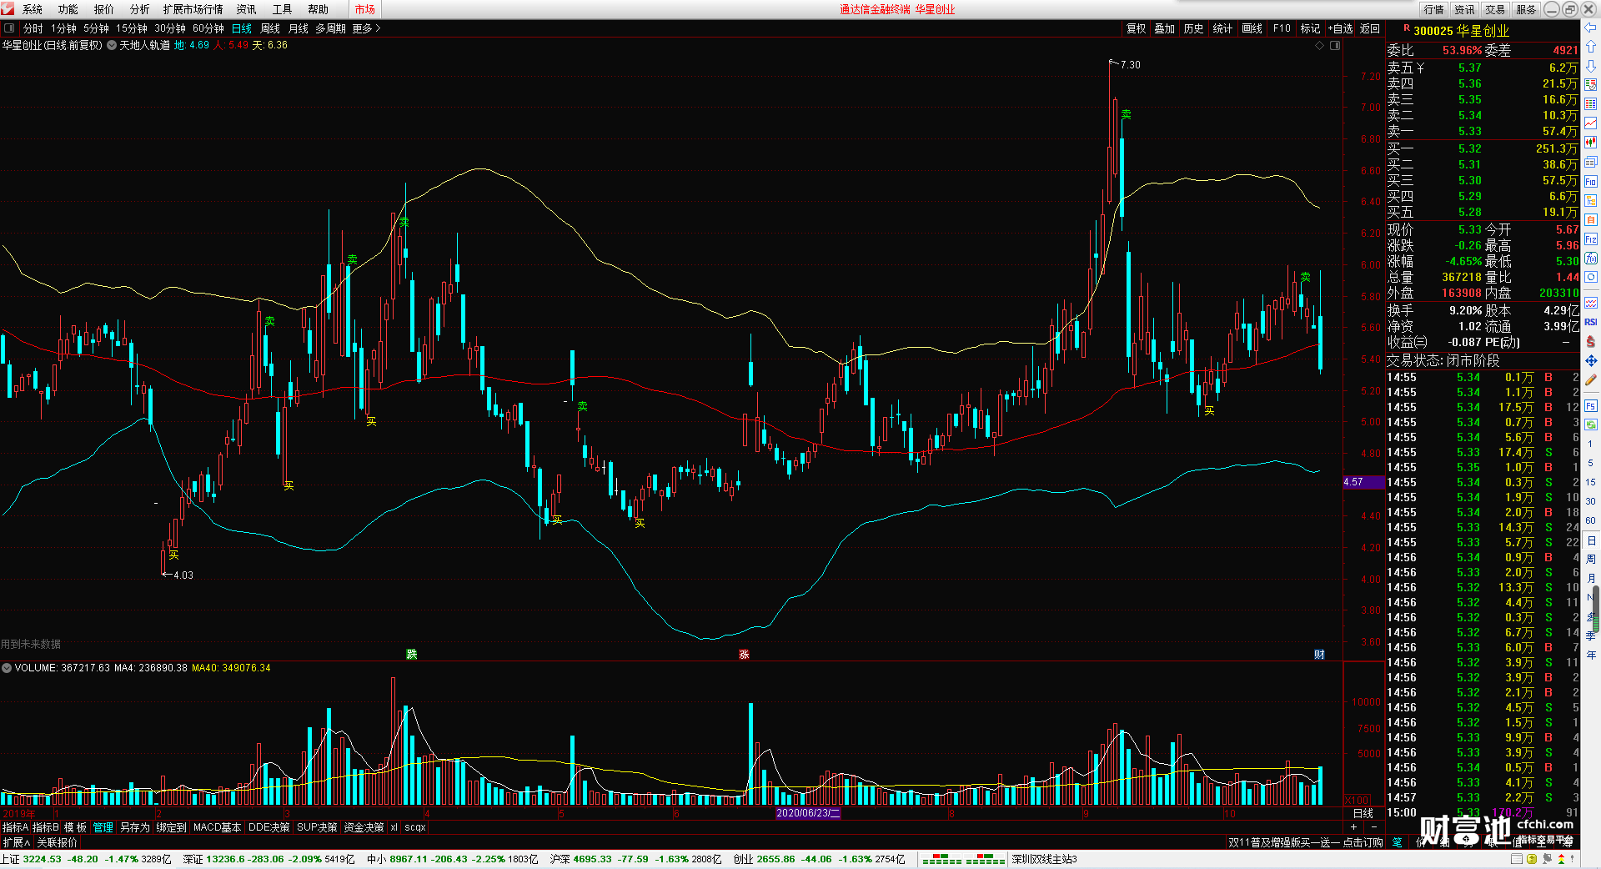Viewport: 1601px width, 869px height.
Task: Switch to the 月线 chart tab
Action: (299, 28)
